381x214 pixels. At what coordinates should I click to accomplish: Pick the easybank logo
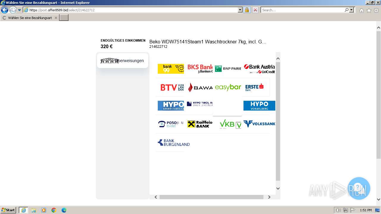pos(228,87)
